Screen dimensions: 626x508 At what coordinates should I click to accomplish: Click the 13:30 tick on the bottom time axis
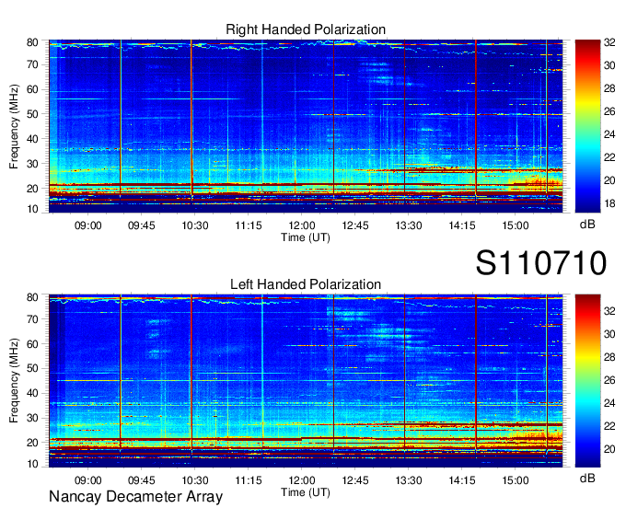pyautogui.click(x=409, y=480)
